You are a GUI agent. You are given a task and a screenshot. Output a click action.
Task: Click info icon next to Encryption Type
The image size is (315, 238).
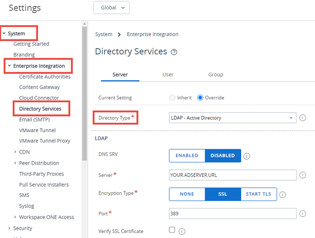tap(283, 195)
